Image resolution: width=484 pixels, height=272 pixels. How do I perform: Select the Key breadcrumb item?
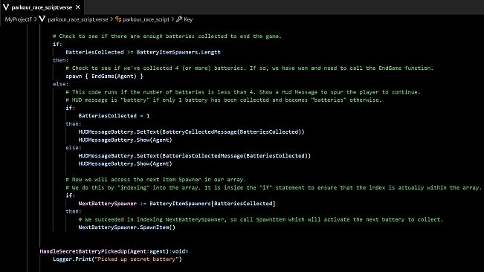click(x=188, y=19)
